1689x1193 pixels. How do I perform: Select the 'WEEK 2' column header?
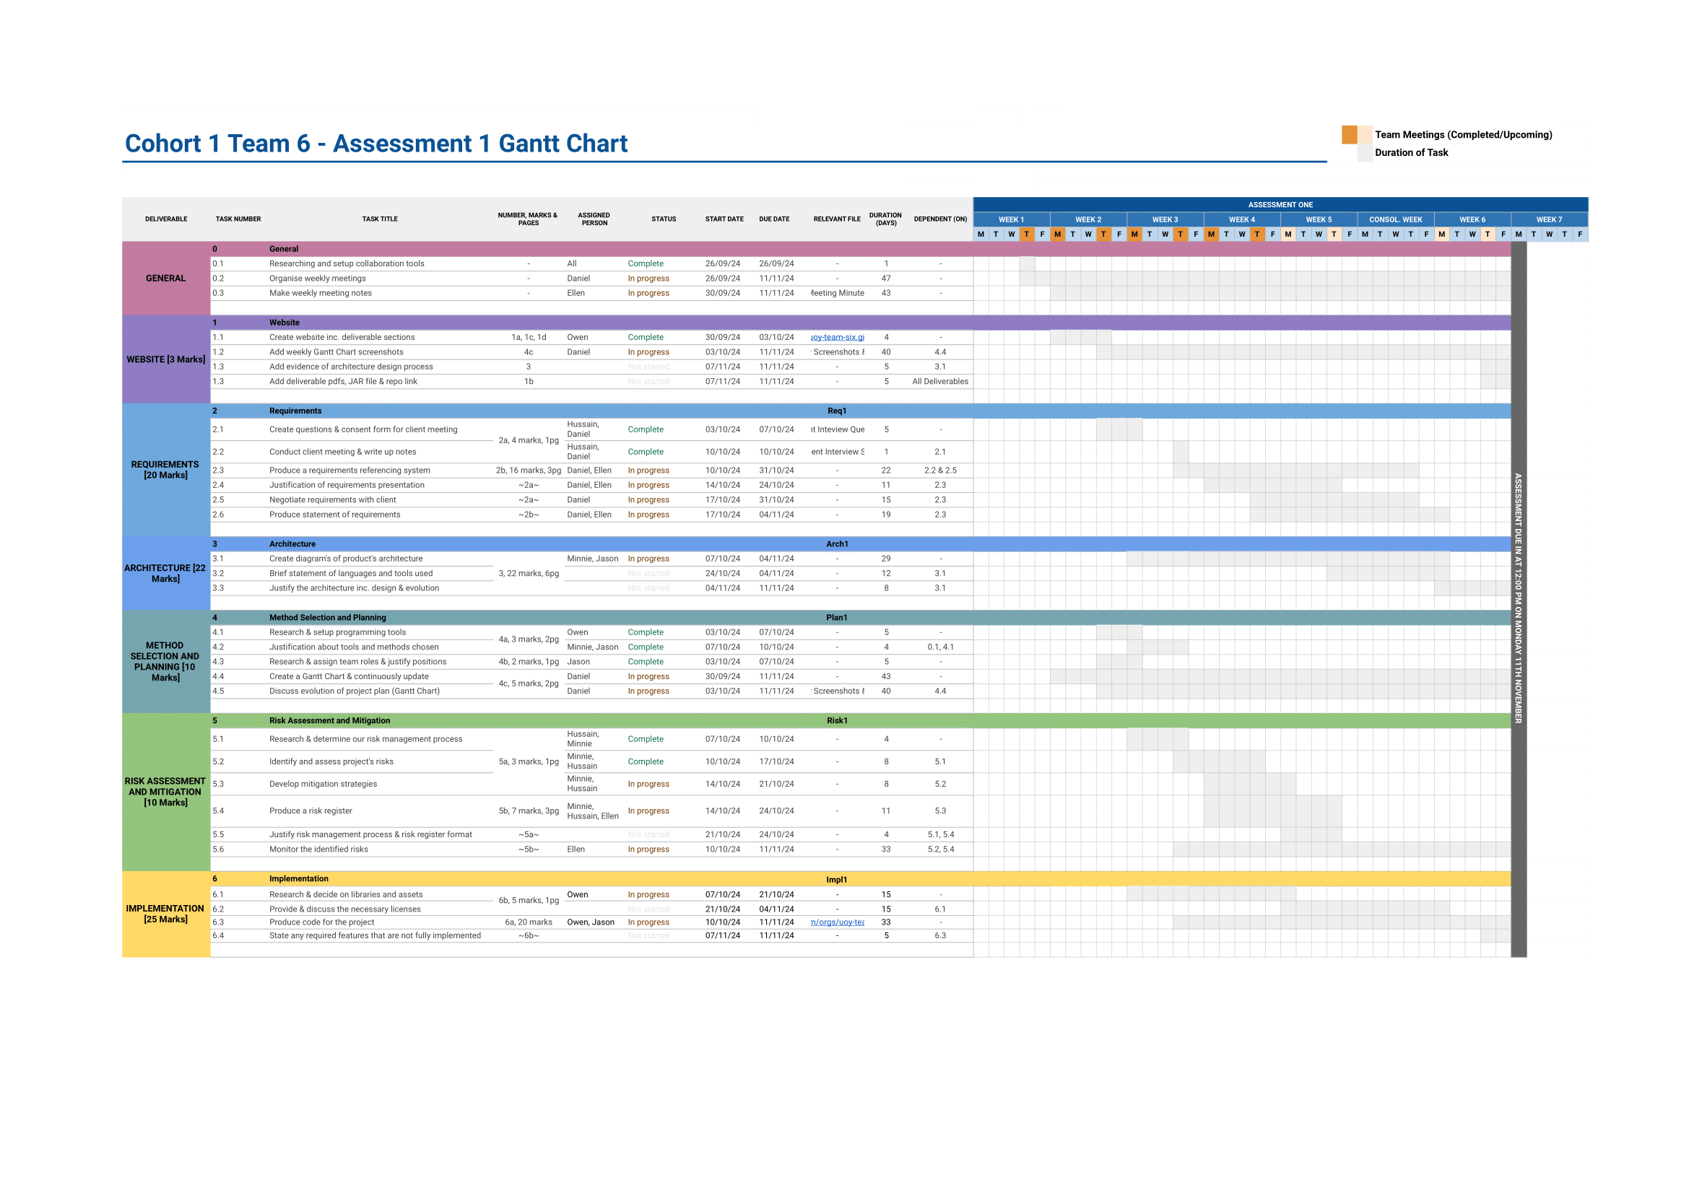pos(1089,220)
